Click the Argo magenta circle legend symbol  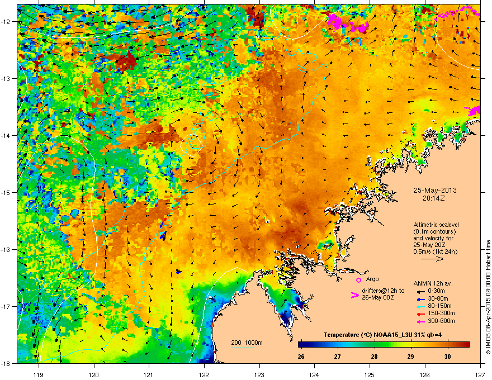click(358, 280)
